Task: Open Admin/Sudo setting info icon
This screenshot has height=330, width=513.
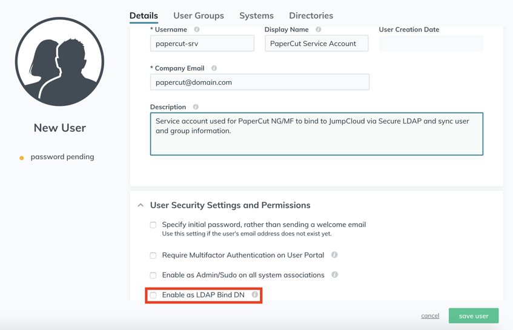Action: coord(334,275)
